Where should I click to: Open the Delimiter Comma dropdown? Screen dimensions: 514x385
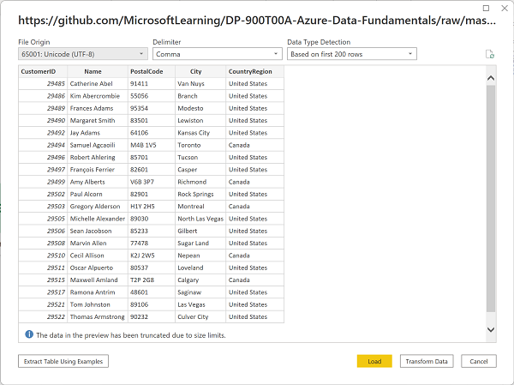coord(218,54)
